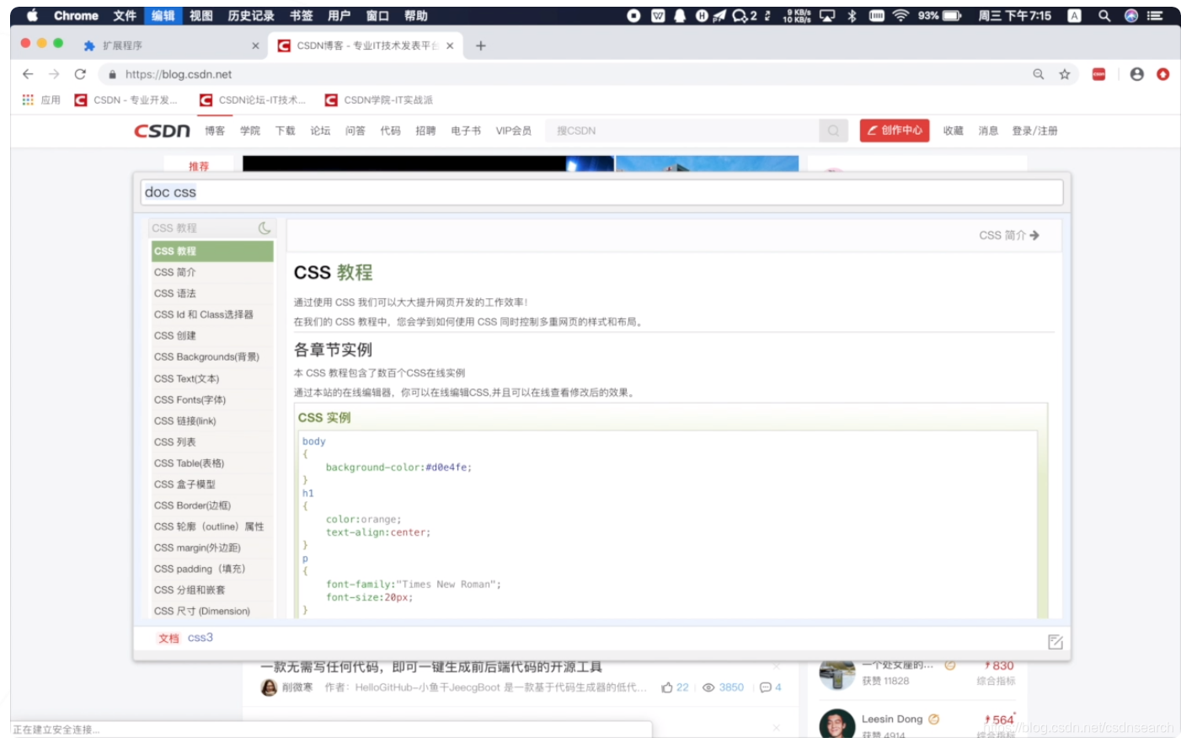Click the 搜CSDN search field
The image size is (1181, 743).
(x=682, y=131)
